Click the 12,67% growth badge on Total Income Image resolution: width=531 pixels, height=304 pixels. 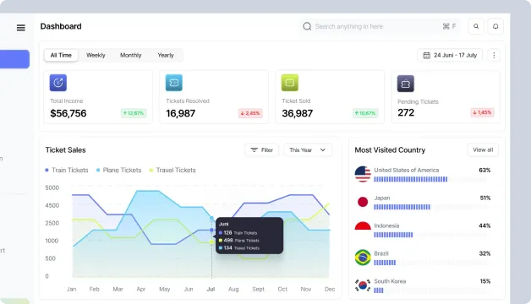(134, 113)
